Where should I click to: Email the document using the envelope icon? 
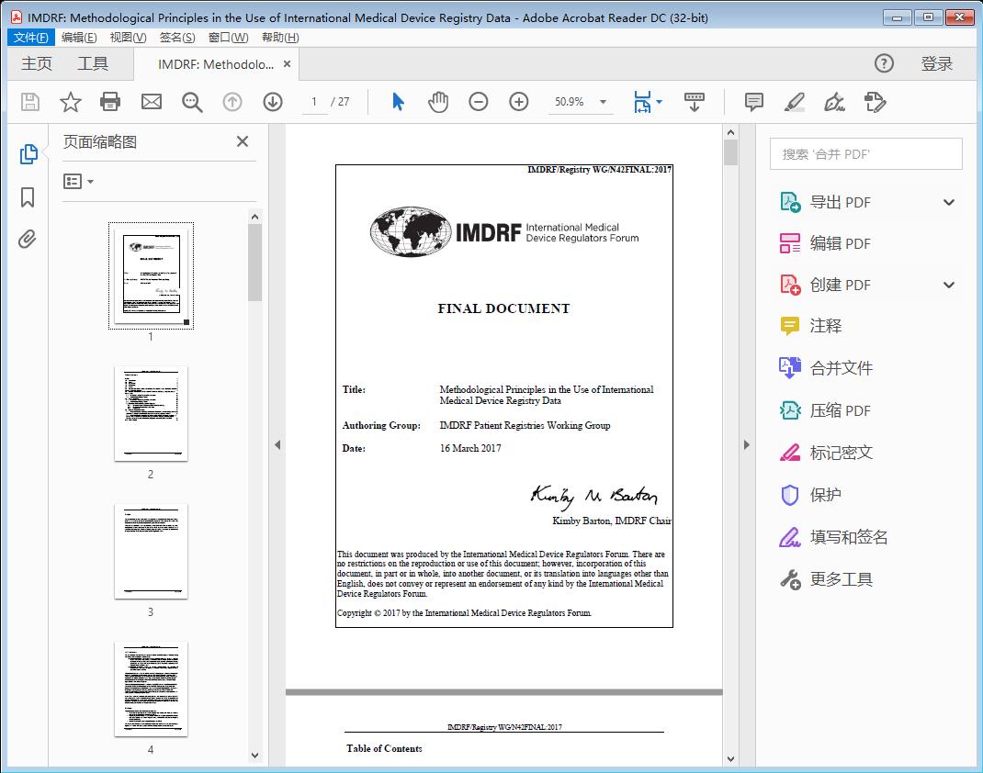[x=151, y=102]
